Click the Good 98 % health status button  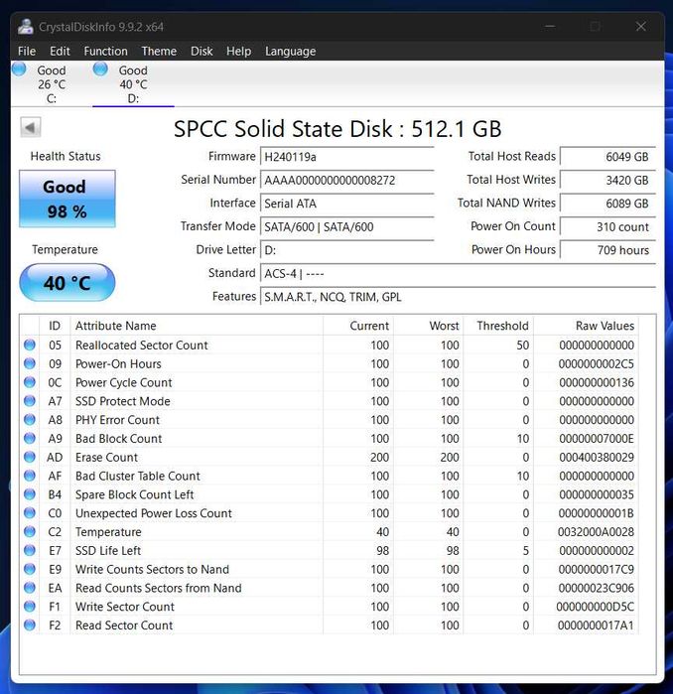(x=67, y=199)
